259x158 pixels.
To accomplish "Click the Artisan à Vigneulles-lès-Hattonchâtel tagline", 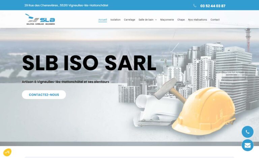I will tap(65, 82).
